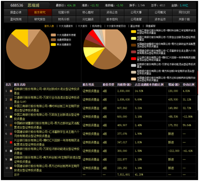
Task: Switch to the 公司概况 tab
Action: tap(160, 12)
